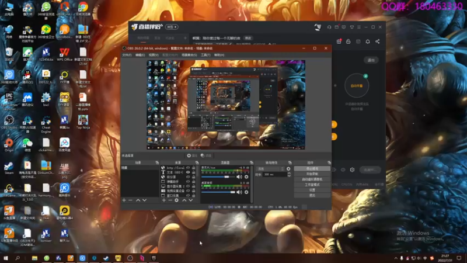Image resolution: width=467 pixels, height=263 pixels.
Task: Click the 工作室模式 button in OBS
Action: [312, 185]
